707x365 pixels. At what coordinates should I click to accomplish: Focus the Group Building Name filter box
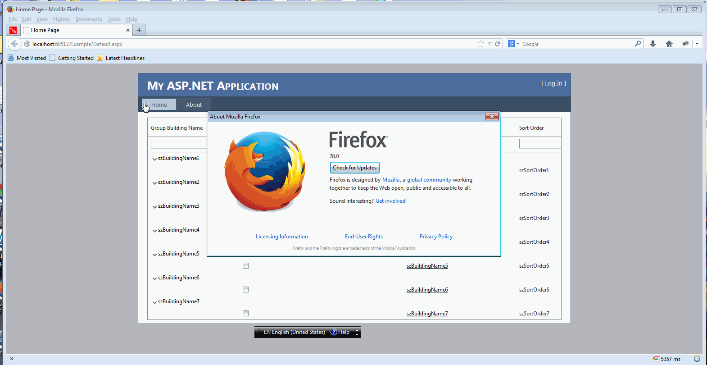click(x=179, y=144)
